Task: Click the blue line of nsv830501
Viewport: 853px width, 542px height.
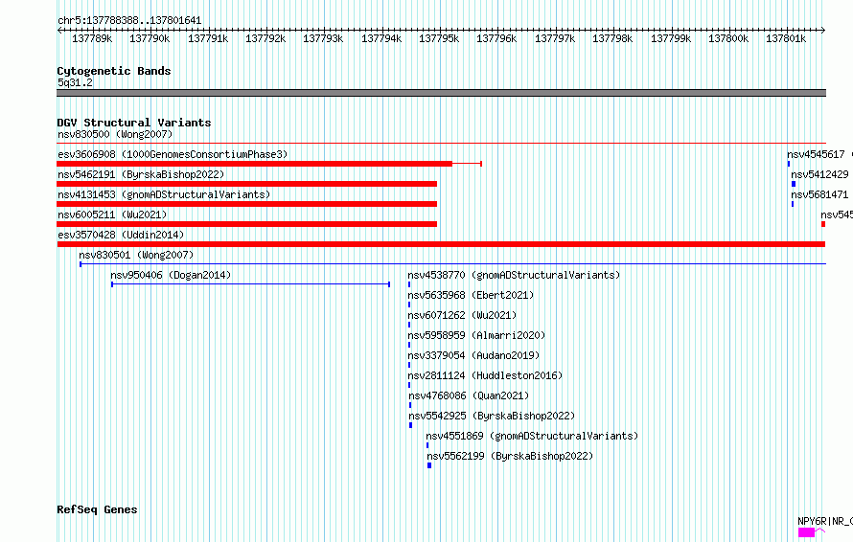Action: [453, 264]
